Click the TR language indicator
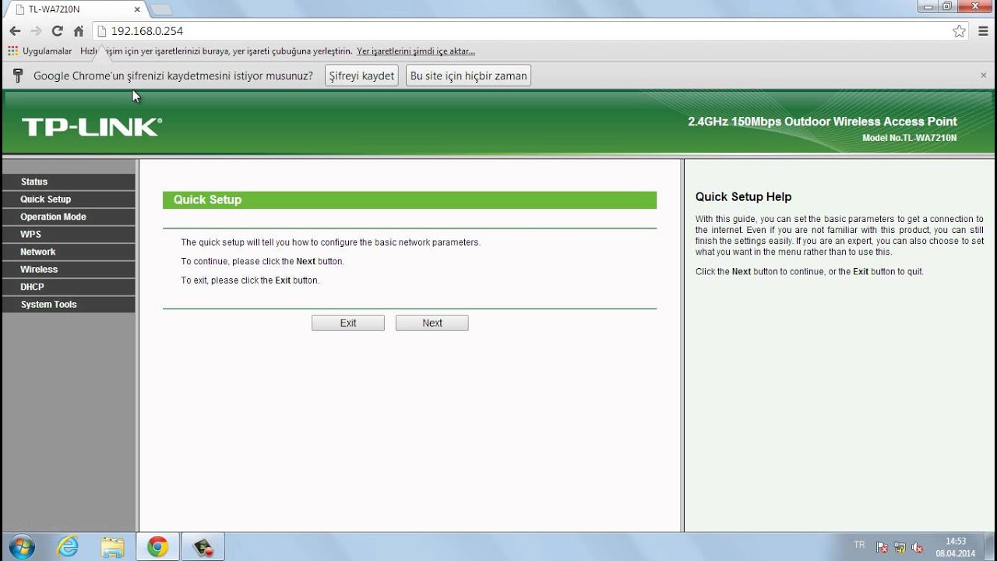The height and width of the screenshot is (561, 997). click(x=859, y=545)
